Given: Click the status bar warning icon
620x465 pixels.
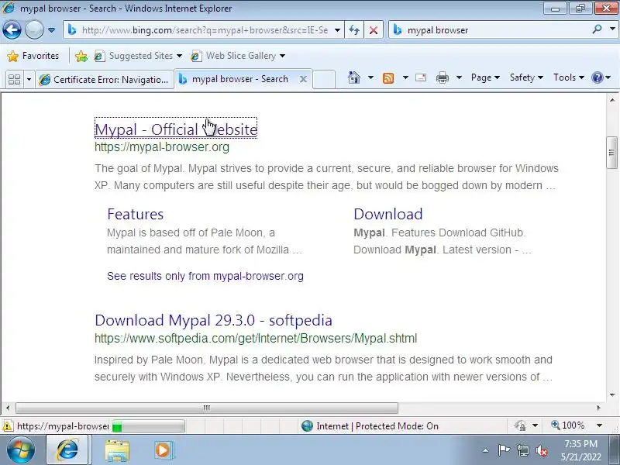Looking at the screenshot, I should click(x=8, y=426).
